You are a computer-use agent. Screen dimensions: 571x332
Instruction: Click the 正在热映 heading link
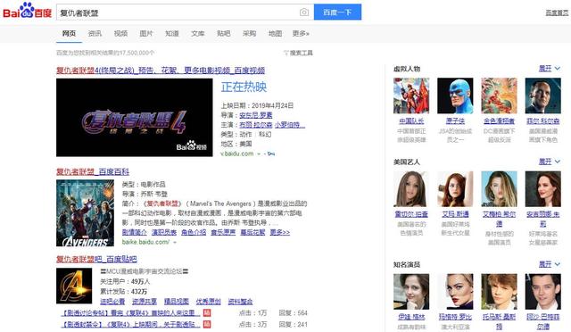tap(244, 87)
